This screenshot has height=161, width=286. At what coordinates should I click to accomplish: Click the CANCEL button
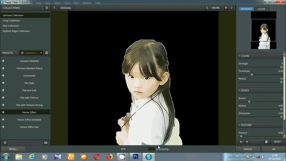(248, 149)
